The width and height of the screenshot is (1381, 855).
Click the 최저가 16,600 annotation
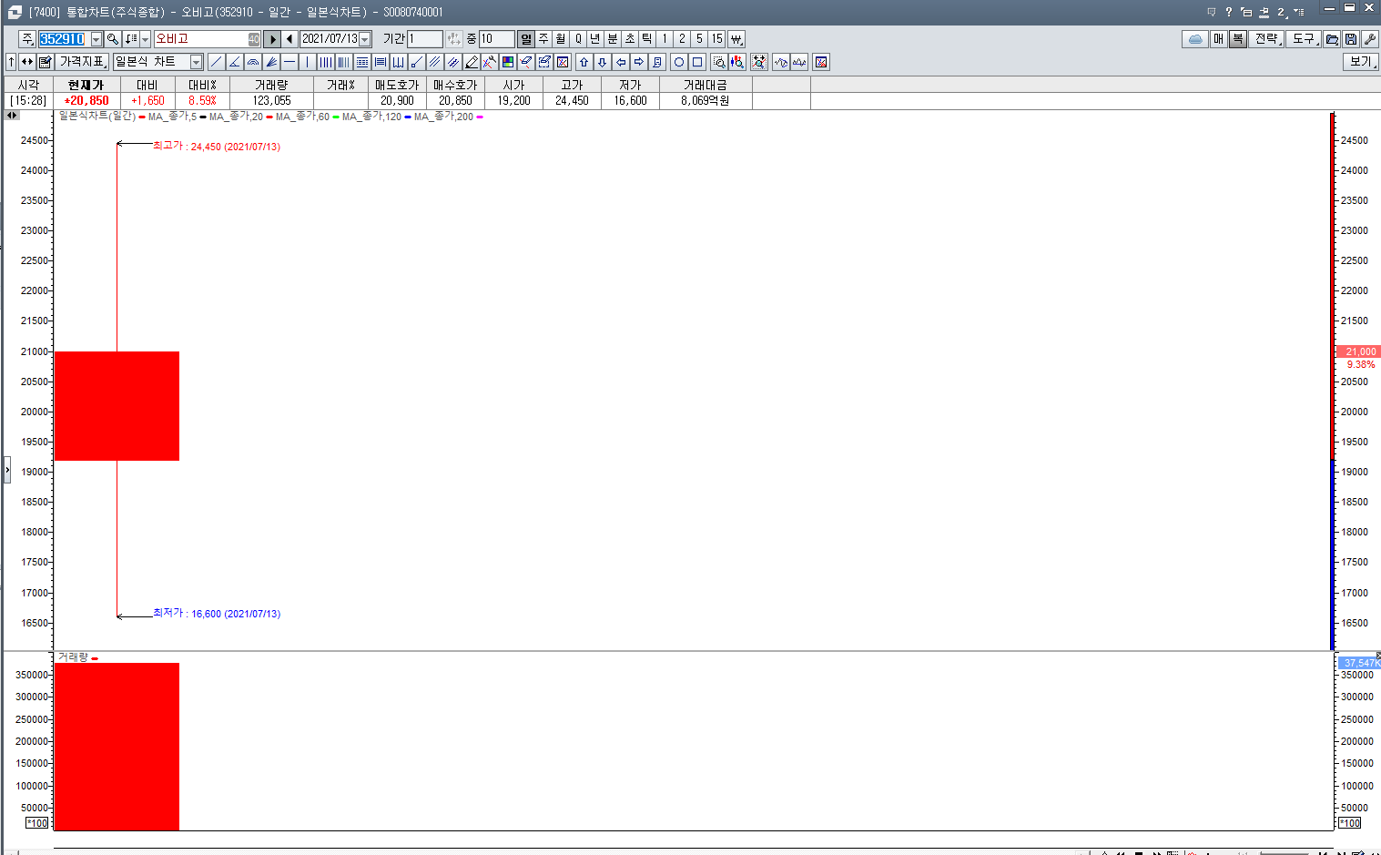217,614
